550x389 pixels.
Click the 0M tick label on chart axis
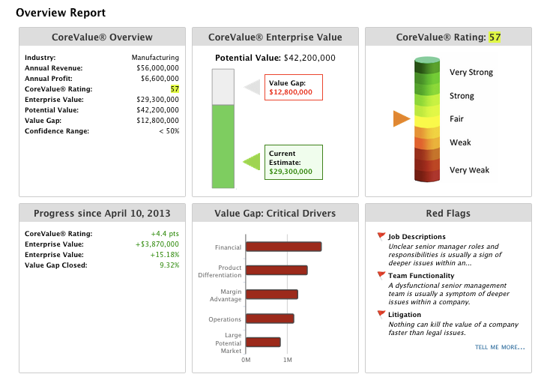[246, 360]
